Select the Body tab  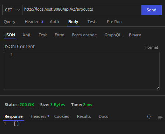coord(73,22)
